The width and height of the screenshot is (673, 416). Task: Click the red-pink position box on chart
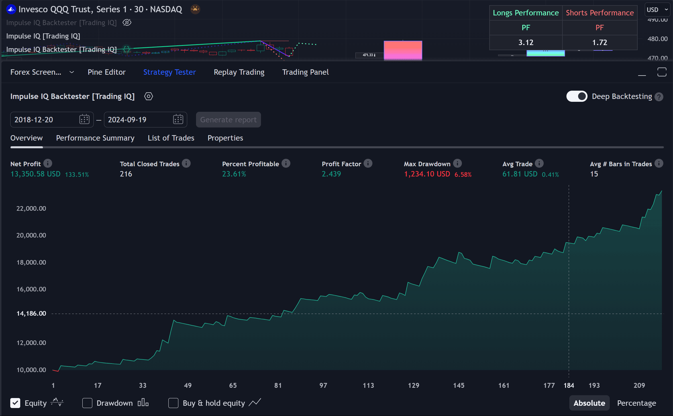click(403, 50)
